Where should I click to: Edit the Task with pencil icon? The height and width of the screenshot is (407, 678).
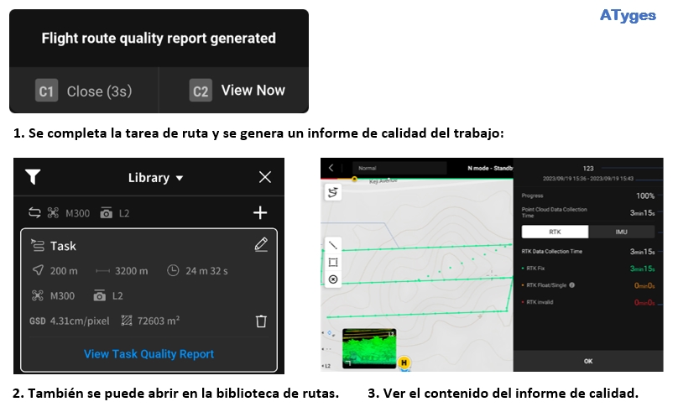pyautogui.click(x=261, y=245)
